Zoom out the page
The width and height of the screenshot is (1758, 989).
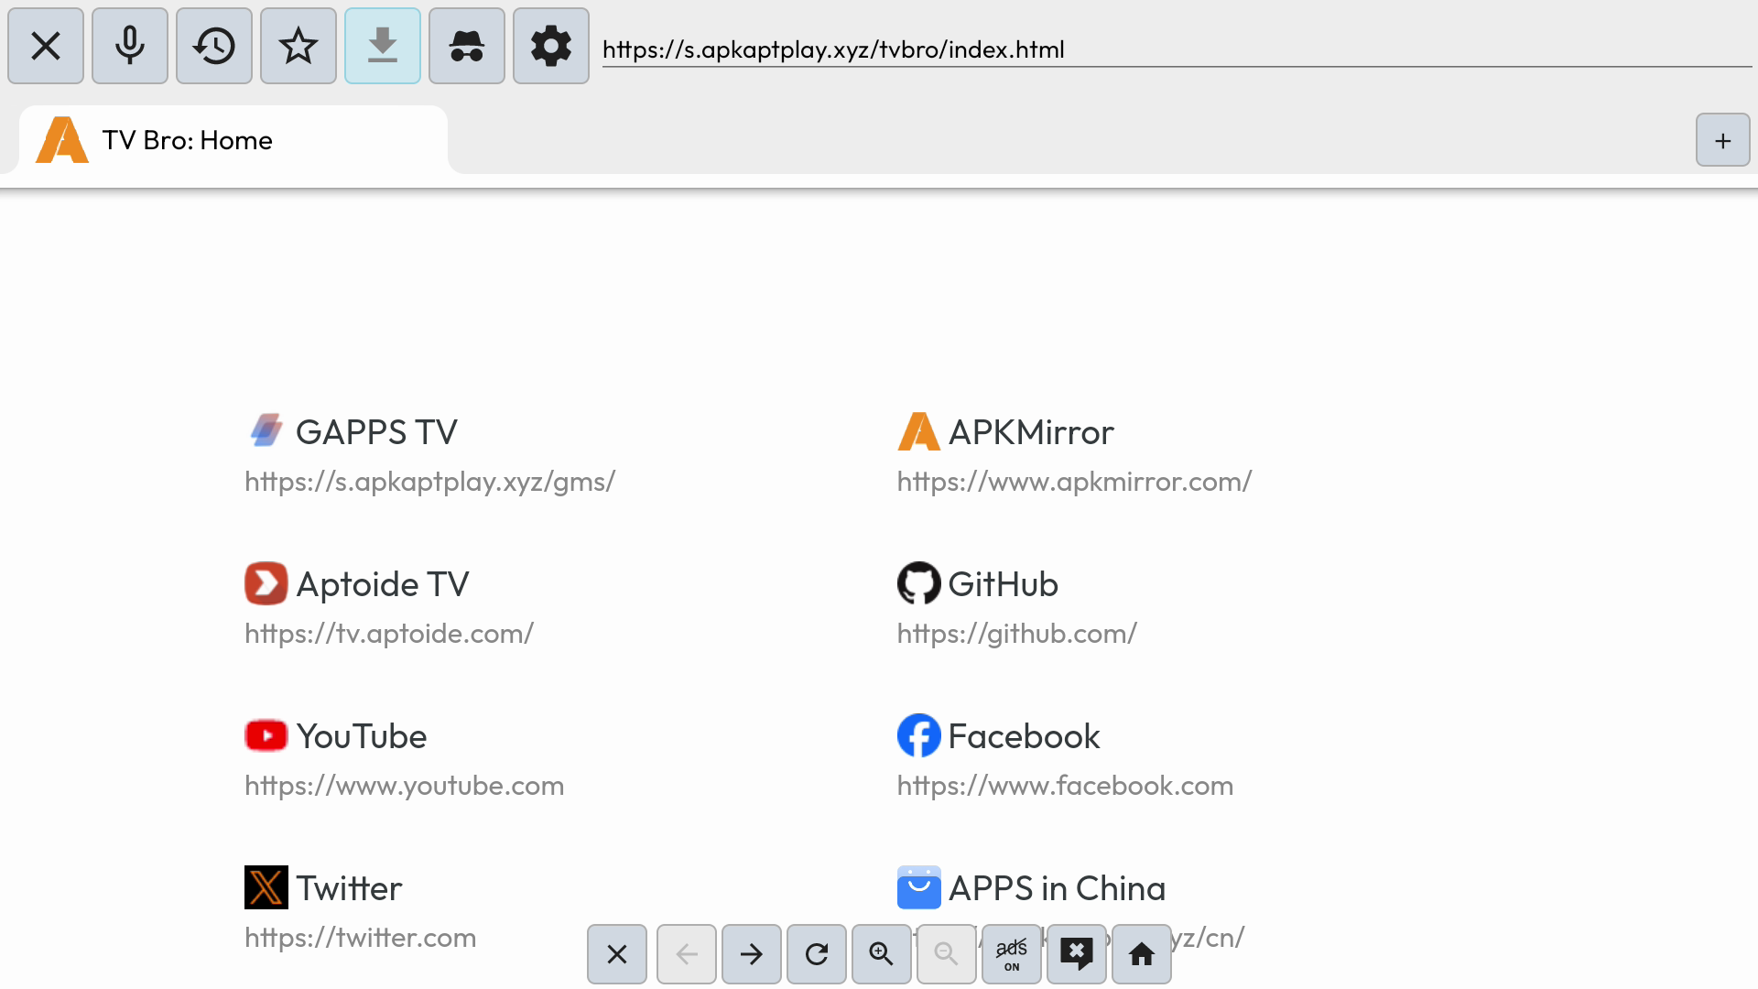[x=947, y=954]
